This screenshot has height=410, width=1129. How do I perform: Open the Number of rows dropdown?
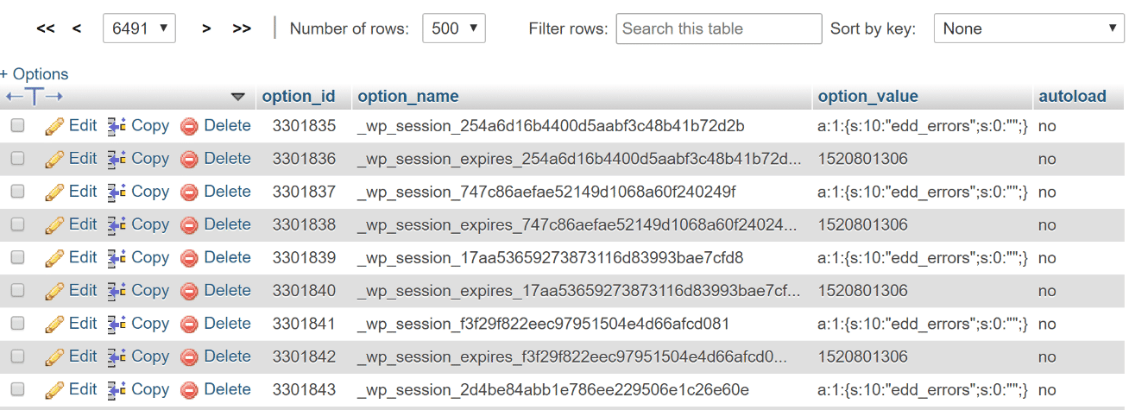click(454, 28)
